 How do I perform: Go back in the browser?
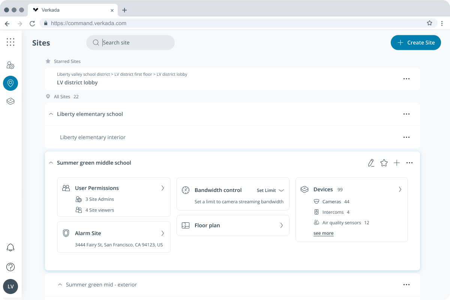7,23
